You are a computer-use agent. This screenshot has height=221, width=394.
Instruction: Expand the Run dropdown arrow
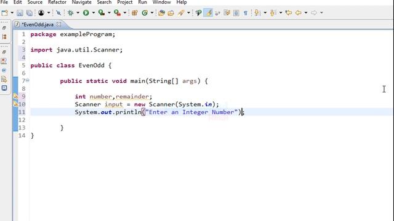coord(94,13)
